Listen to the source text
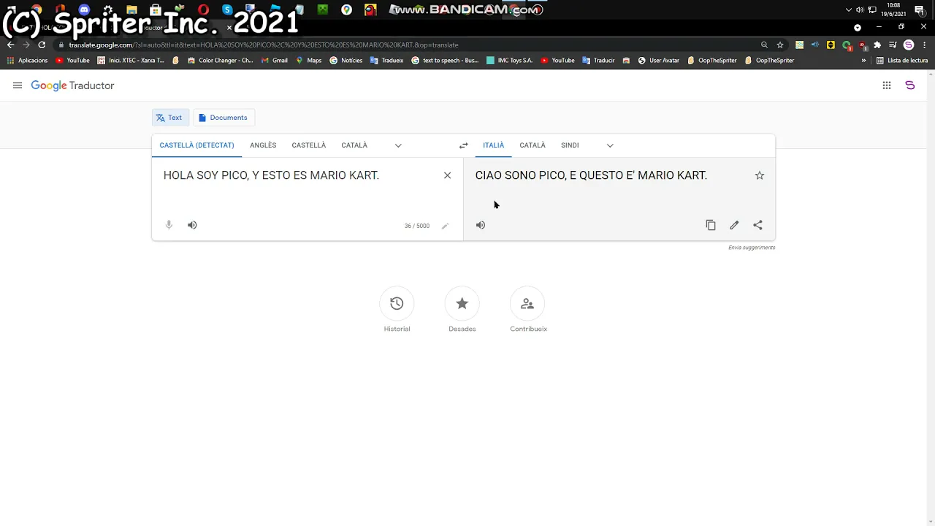Viewport: 935px width, 526px height. click(x=192, y=225)
